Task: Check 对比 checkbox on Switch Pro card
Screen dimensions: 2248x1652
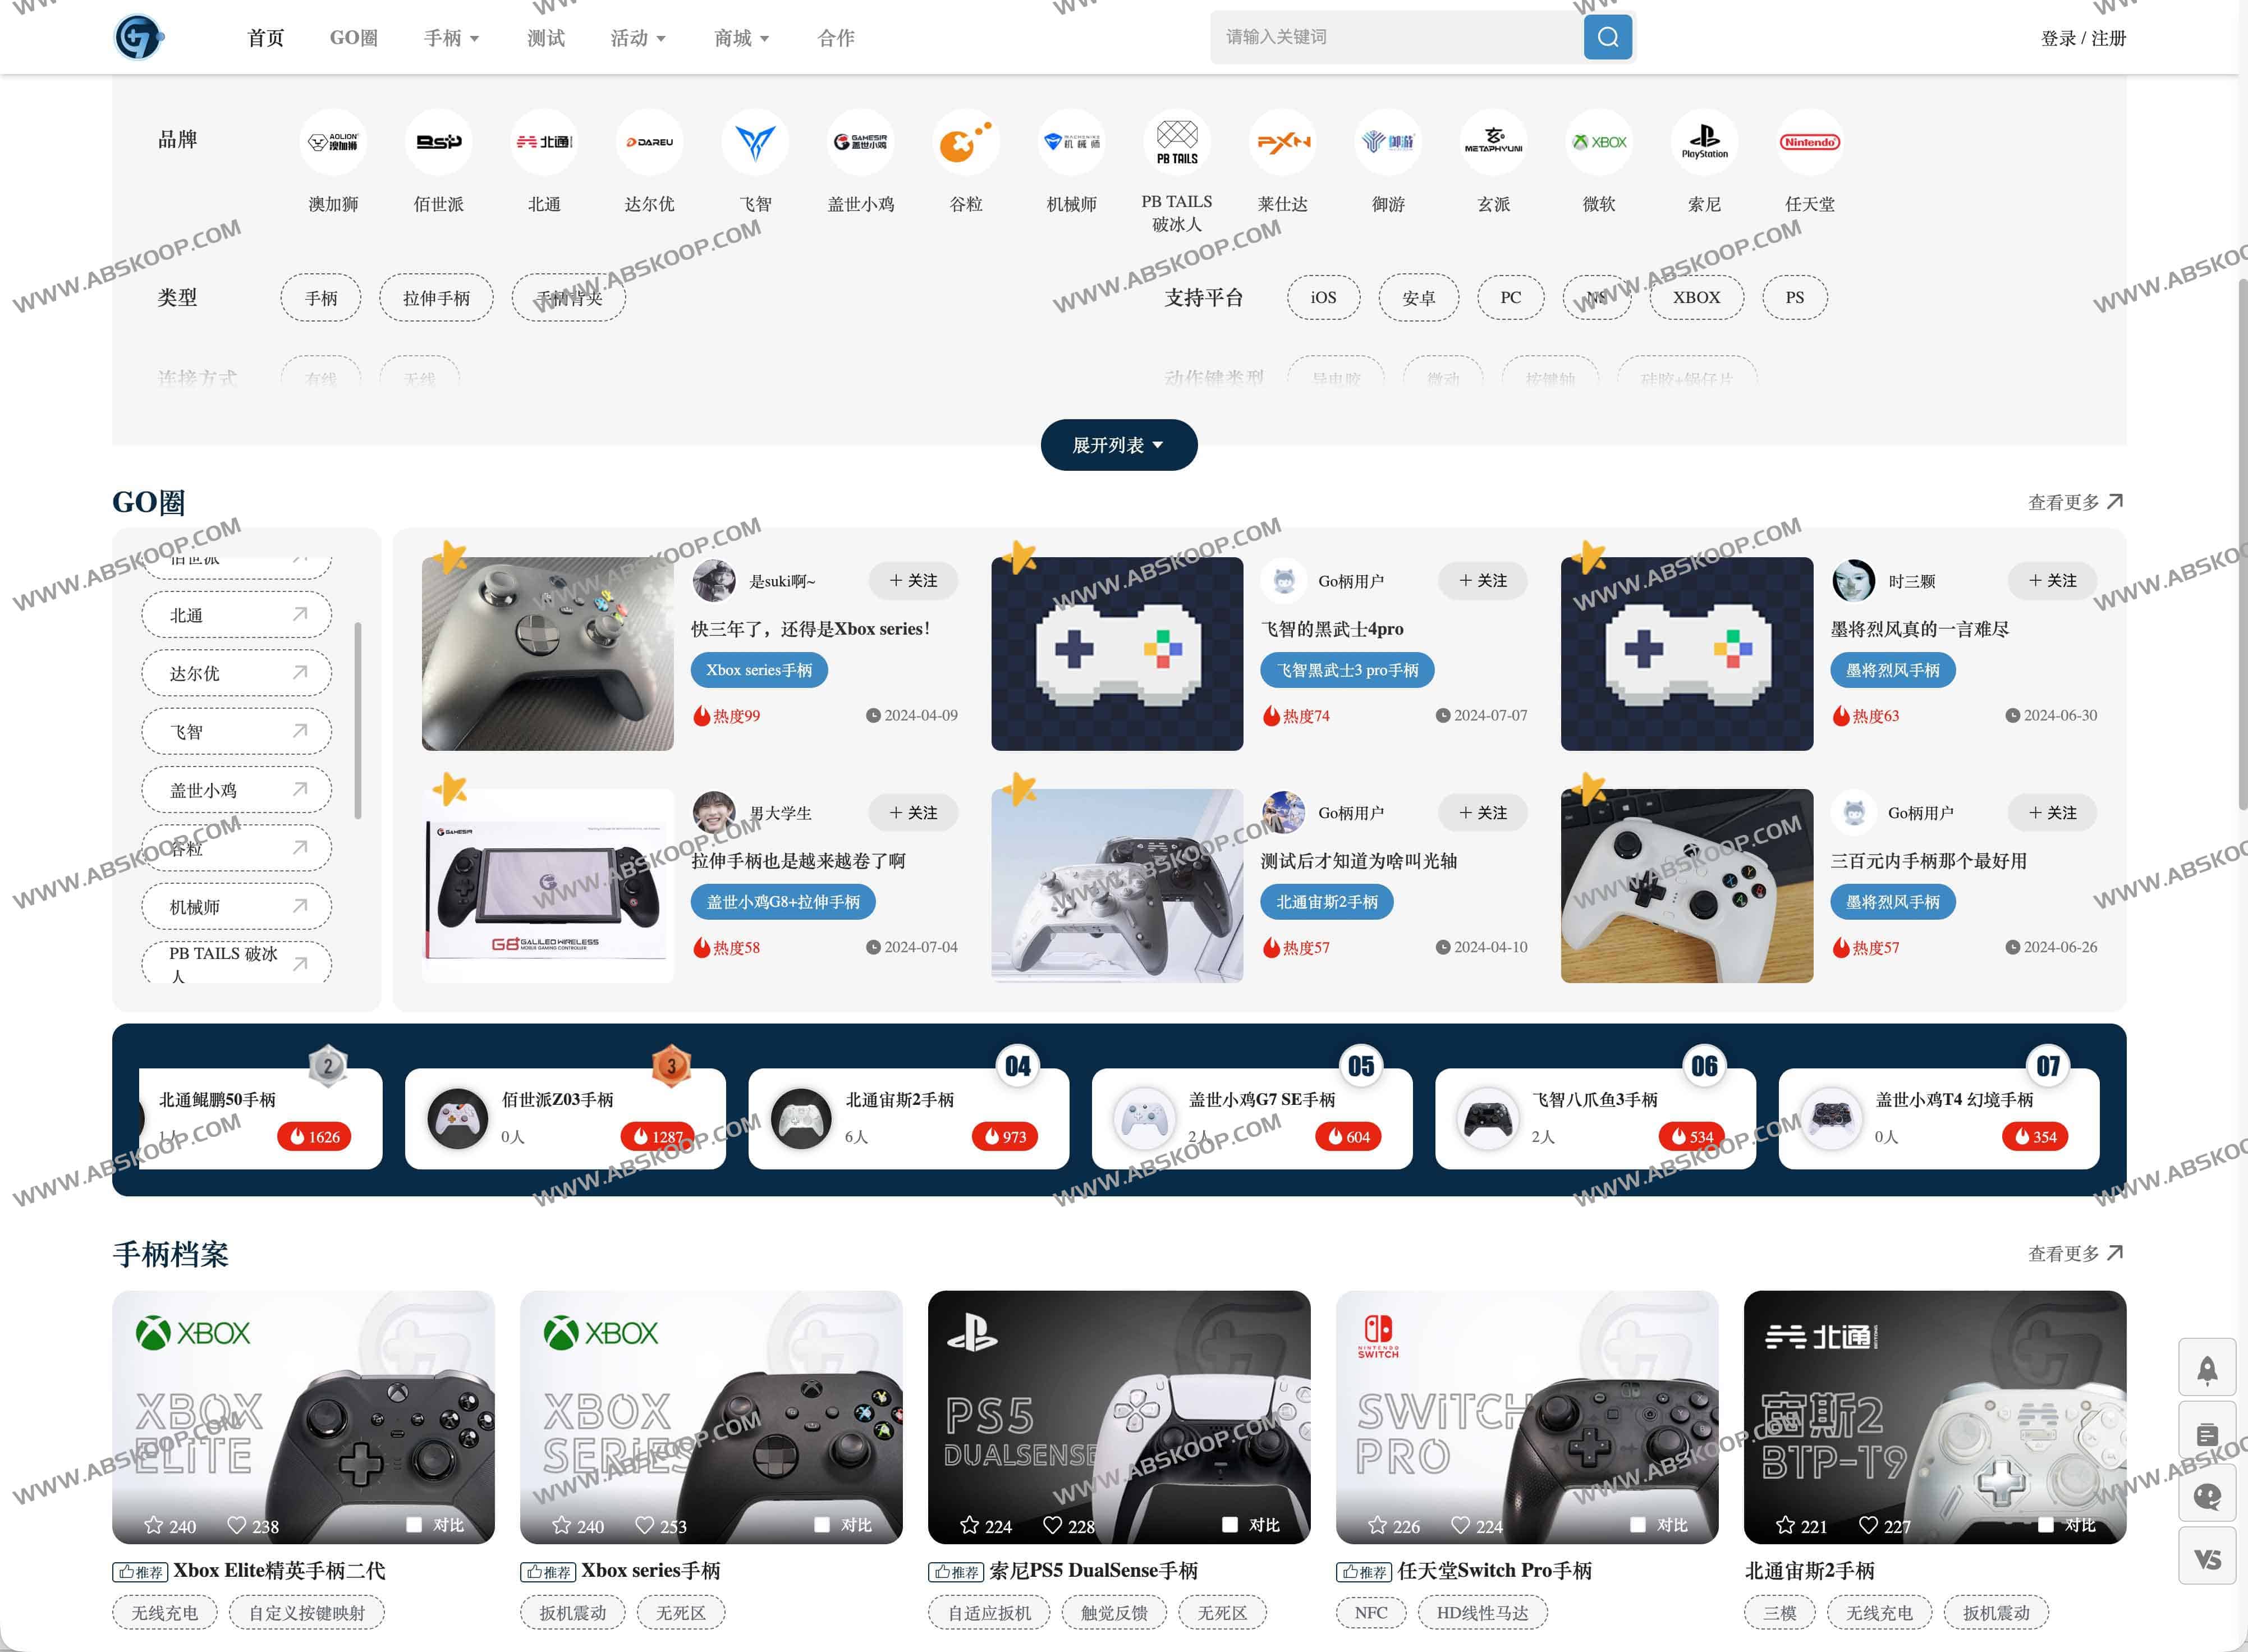Action: [1638, 1525]
